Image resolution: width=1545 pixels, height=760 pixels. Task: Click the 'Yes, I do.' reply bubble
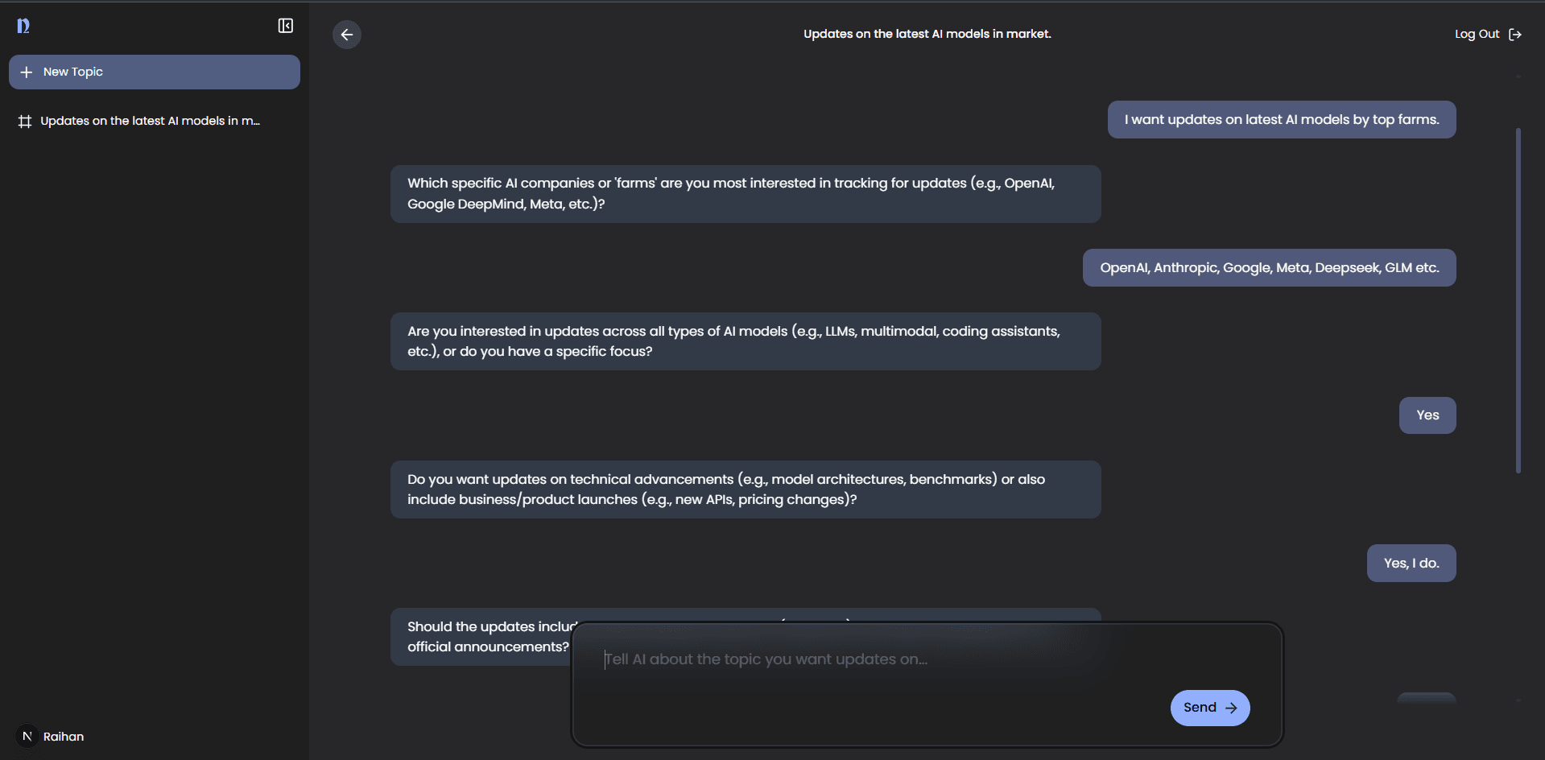pos(1411,564)
